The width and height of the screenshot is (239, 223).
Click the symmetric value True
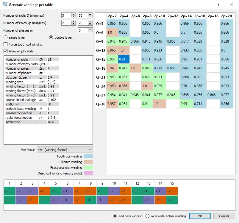click(x=51, y=122)
